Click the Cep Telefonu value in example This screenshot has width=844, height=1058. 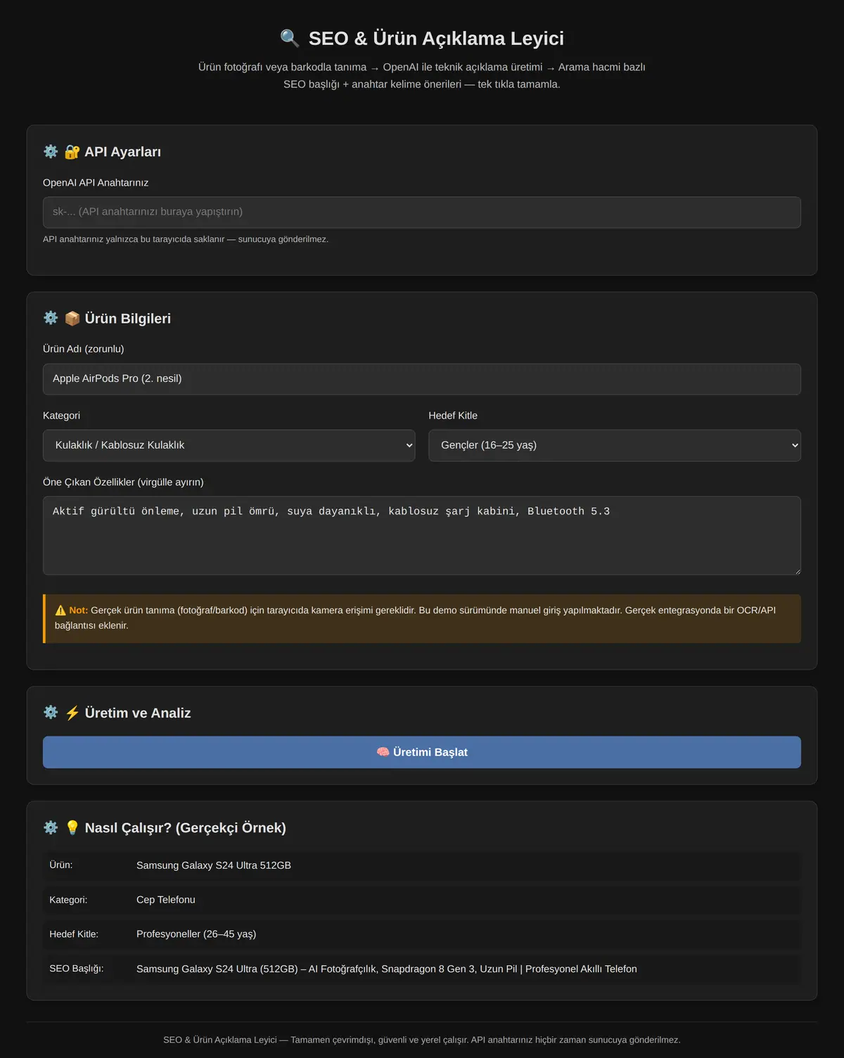click(x=166, y=900)
